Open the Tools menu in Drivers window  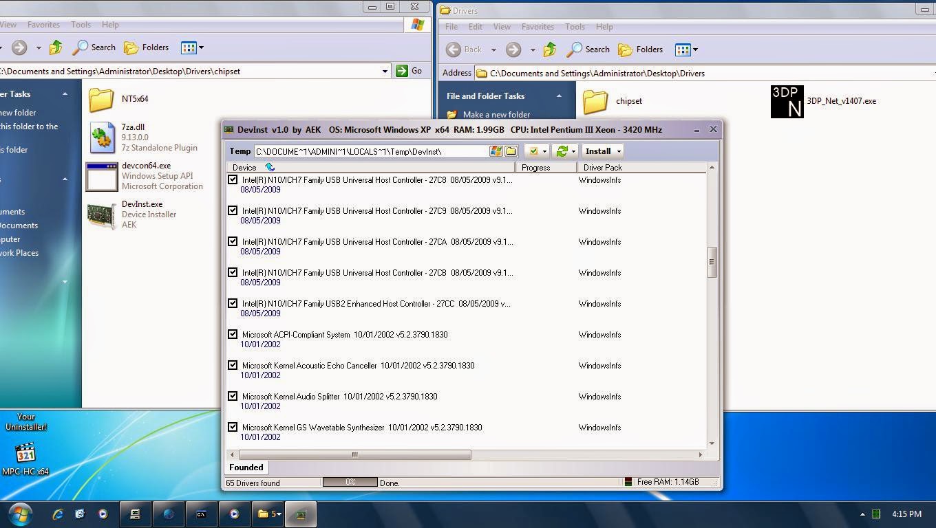pyautogui.click(x=574, y=27)
